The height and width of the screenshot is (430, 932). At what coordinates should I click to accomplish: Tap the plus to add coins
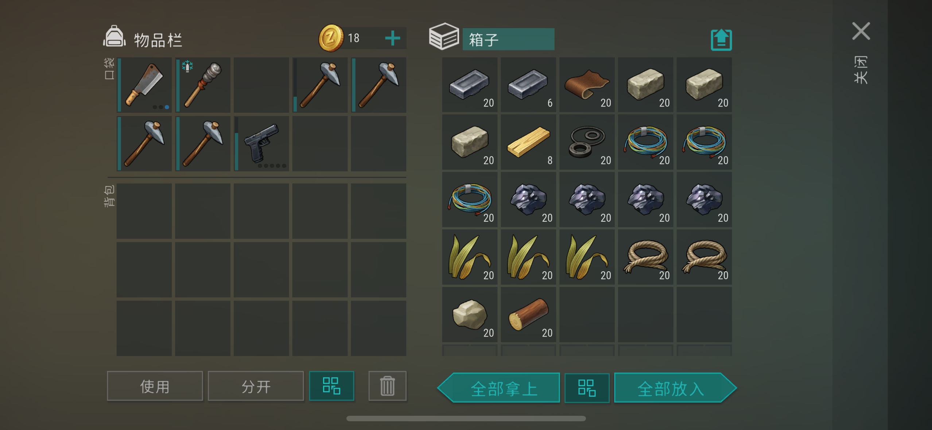coord(393,38)
